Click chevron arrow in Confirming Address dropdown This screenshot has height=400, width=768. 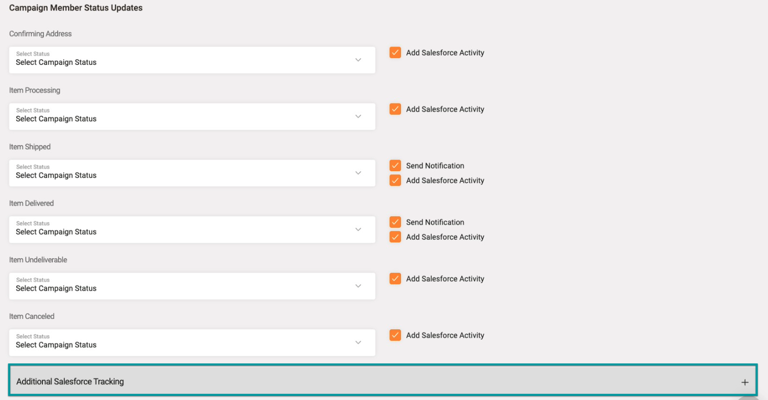point(358,60)
